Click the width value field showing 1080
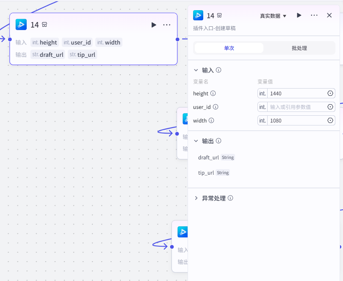 pyautogui.click(x=296, y=121)
